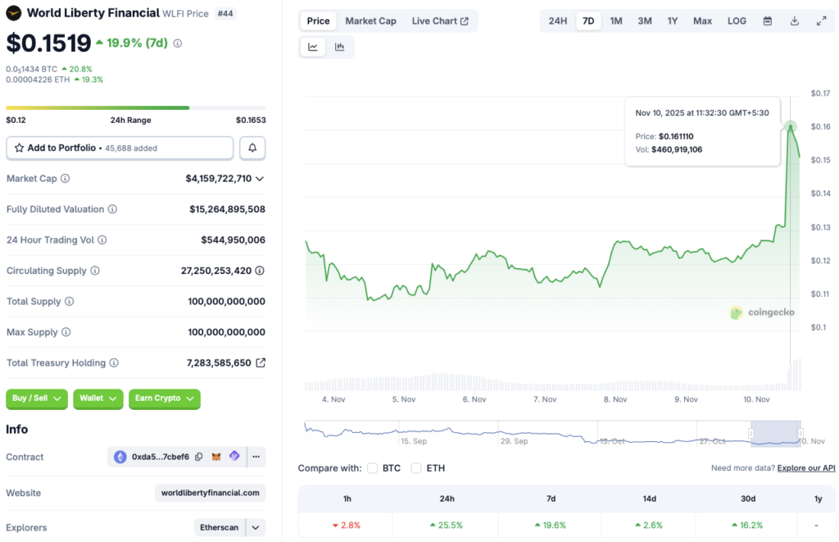Viewport: 839px width, 542px height.
Task: Copy the contract address
Action: coord(199,457)
